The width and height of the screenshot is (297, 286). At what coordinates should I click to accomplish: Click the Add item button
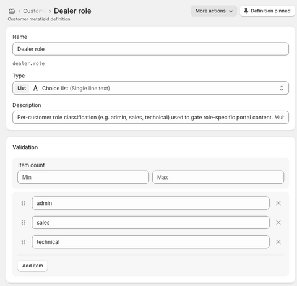pyautogui.click(x=33, y=266)
